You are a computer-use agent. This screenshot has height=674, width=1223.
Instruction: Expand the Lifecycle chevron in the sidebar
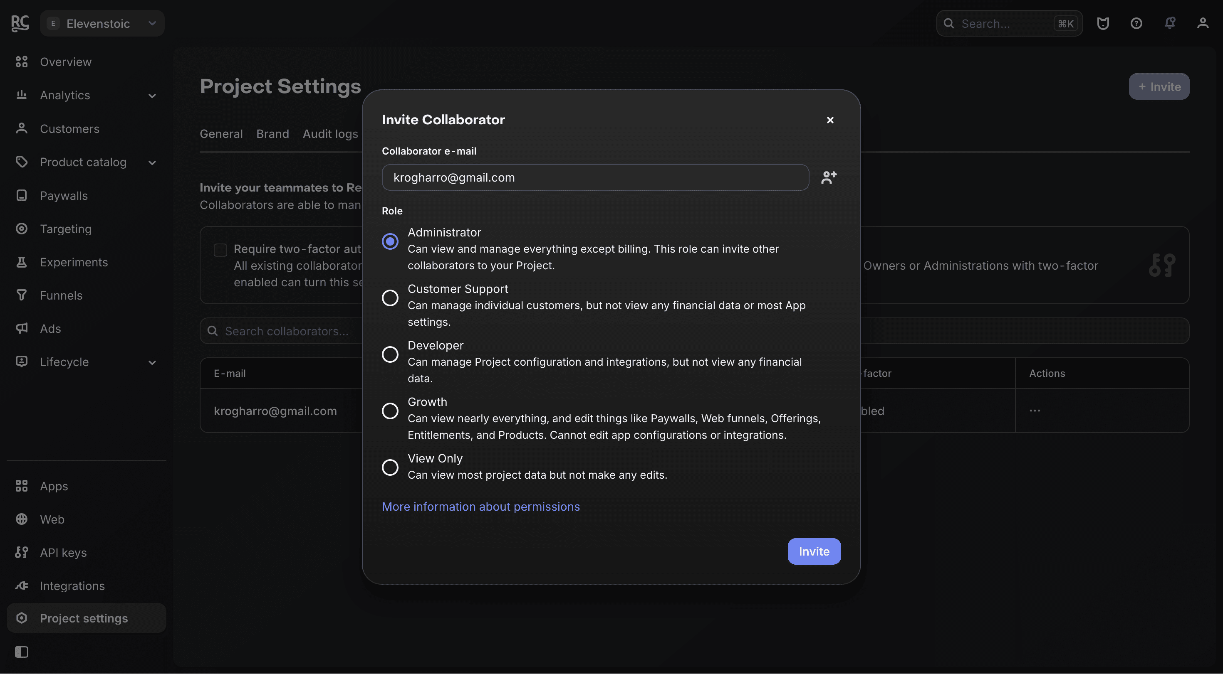pyautogui.click(x=152, y=363)
